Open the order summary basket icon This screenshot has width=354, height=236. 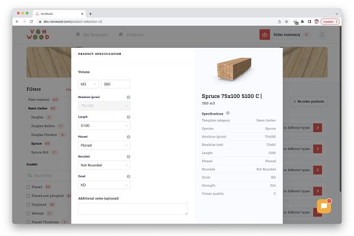(264, 35)
